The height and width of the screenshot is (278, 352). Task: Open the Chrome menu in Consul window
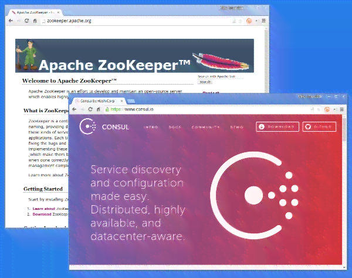point(342,109)
